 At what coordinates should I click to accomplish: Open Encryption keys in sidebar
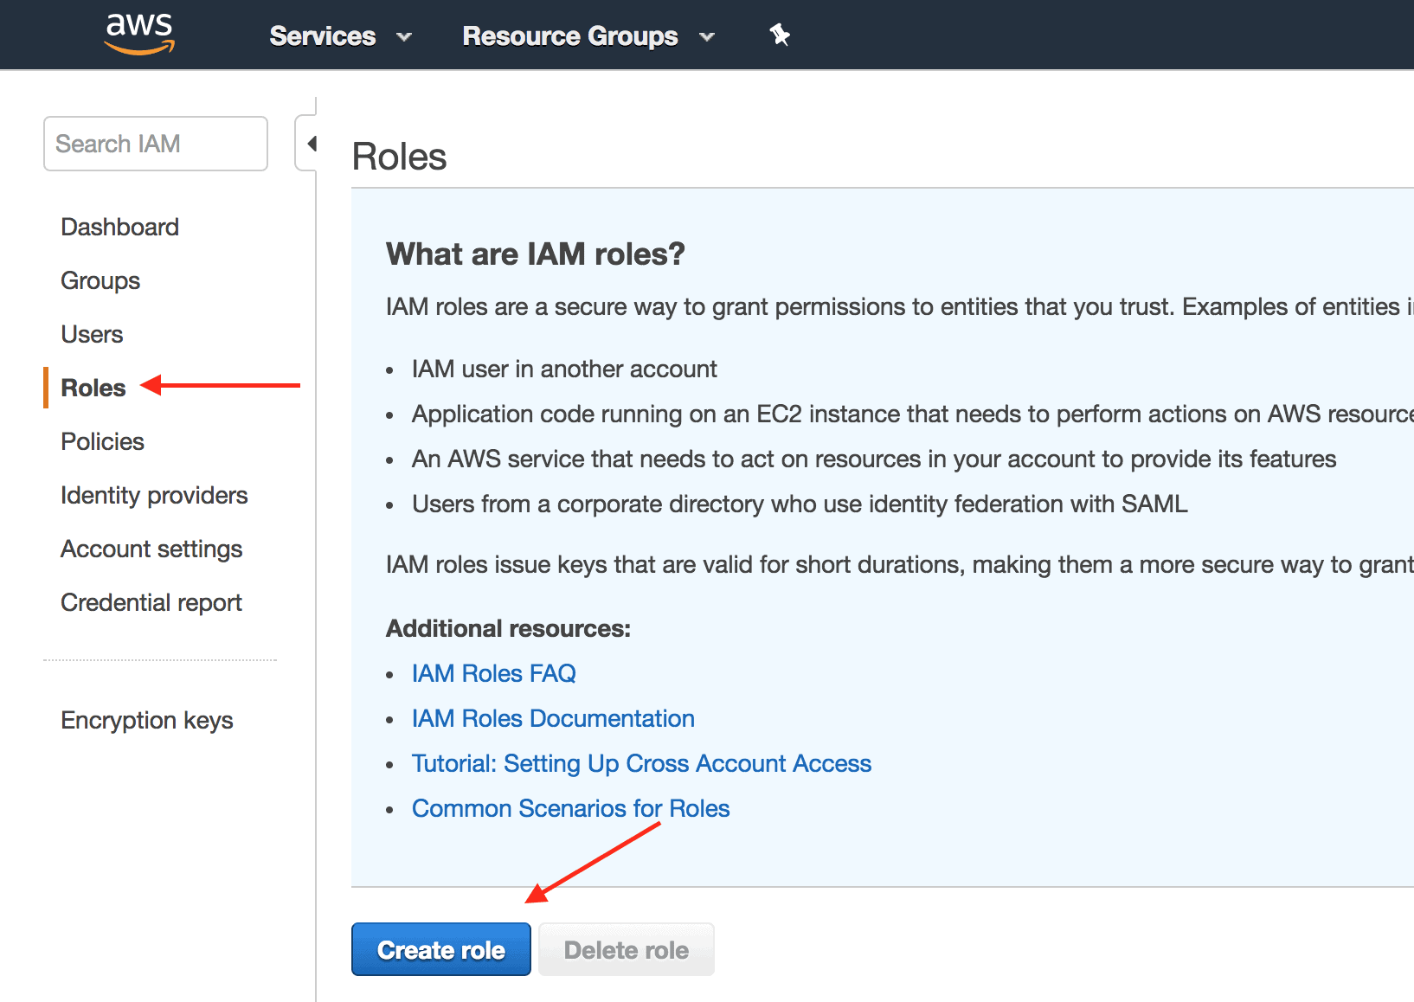[147, 720]
